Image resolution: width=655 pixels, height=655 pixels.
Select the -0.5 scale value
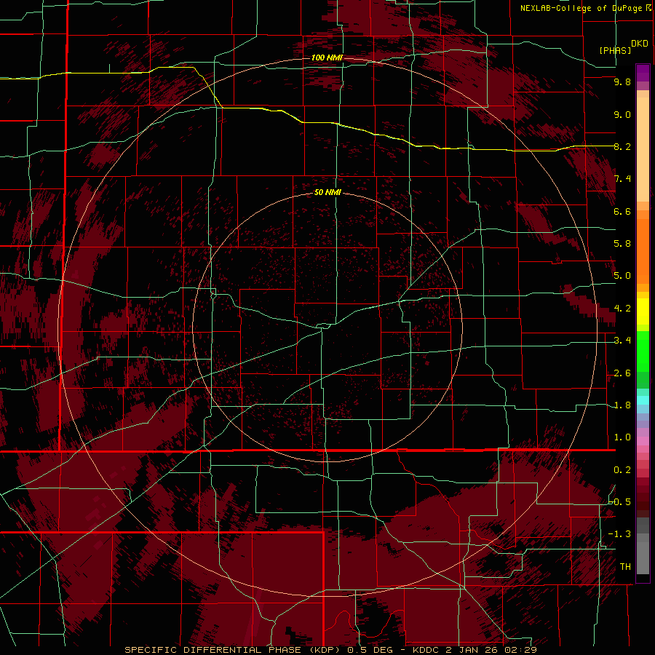(620, 502)
